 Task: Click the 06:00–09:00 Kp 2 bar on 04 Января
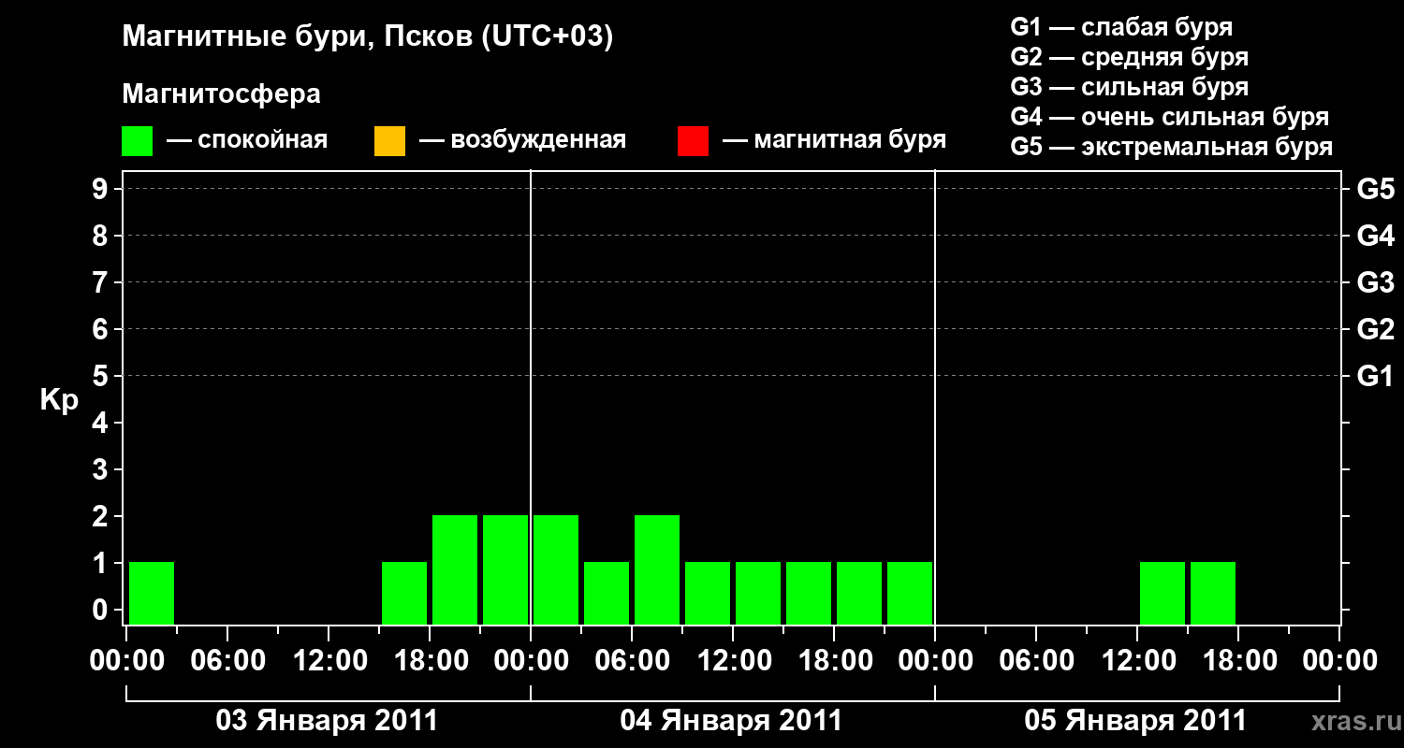[657, 569]
